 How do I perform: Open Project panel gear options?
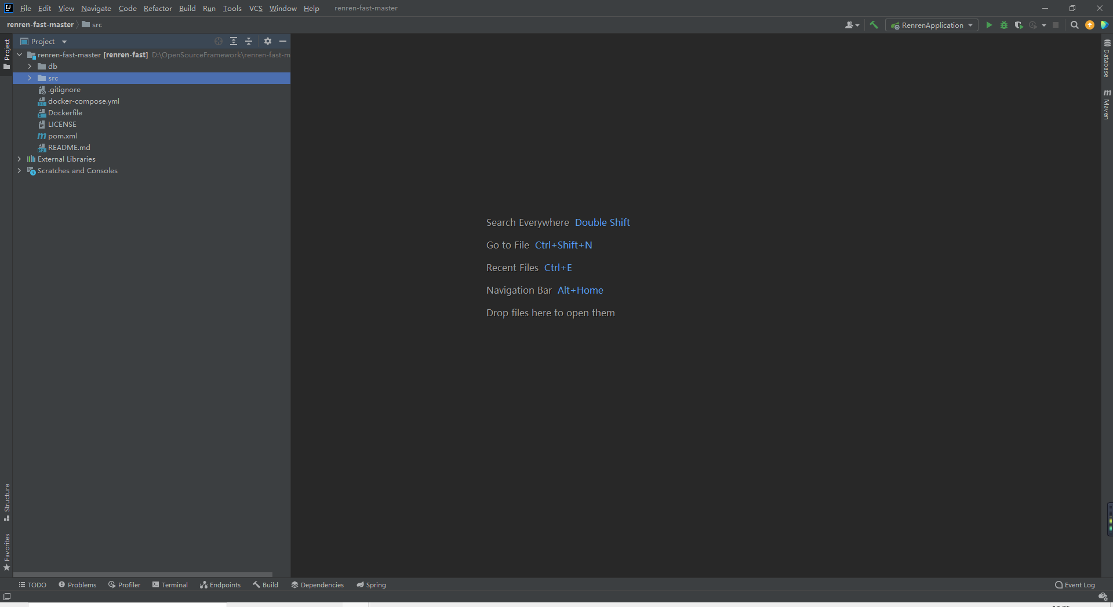(268, 41)
